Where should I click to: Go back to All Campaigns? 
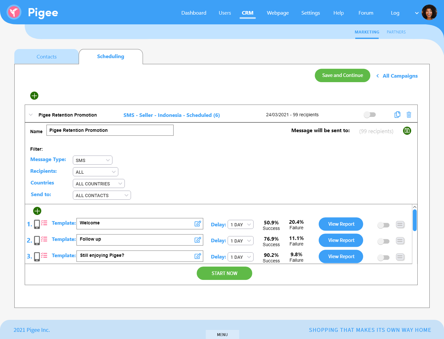click(400, 76)
